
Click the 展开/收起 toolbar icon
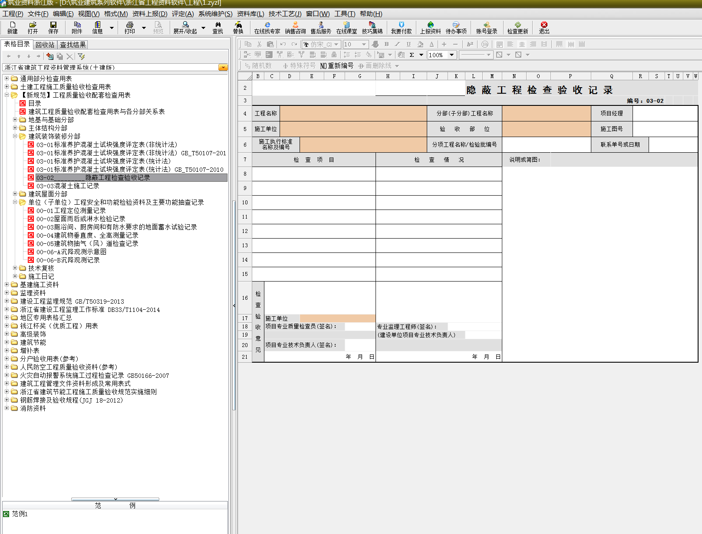(x=185, y=28)
